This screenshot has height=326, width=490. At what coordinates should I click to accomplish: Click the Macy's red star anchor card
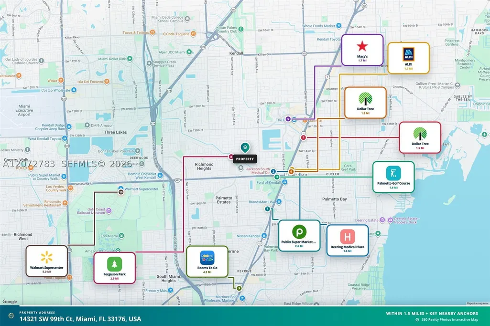tap(362, 50)
